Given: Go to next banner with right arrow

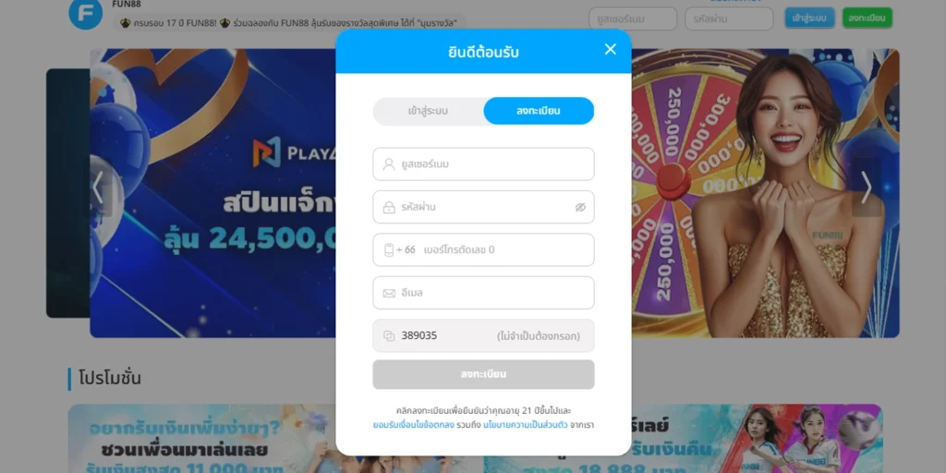Looking at the screenshot, I should [x=867, y=187].
